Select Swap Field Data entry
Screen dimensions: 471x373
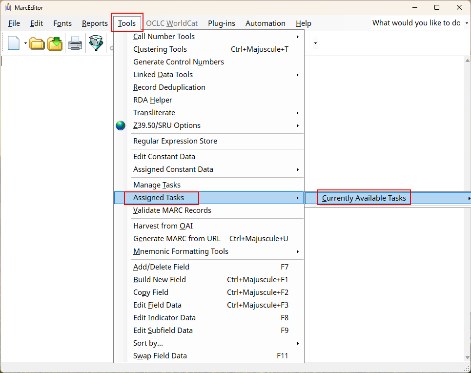point(160,356)
